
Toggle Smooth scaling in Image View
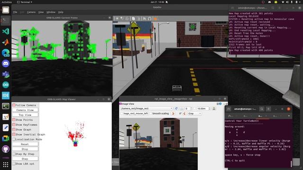pyautogui.click(x=151, y=113)
